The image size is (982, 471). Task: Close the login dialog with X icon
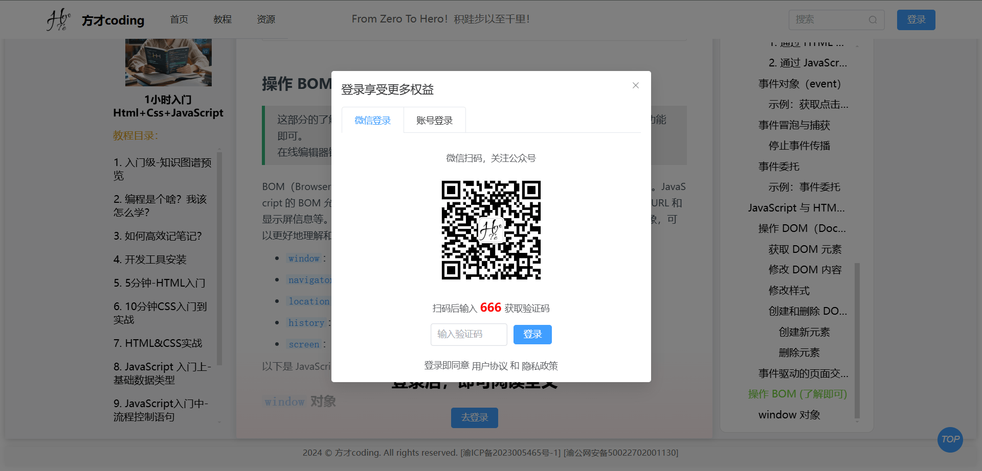[636, 85]
